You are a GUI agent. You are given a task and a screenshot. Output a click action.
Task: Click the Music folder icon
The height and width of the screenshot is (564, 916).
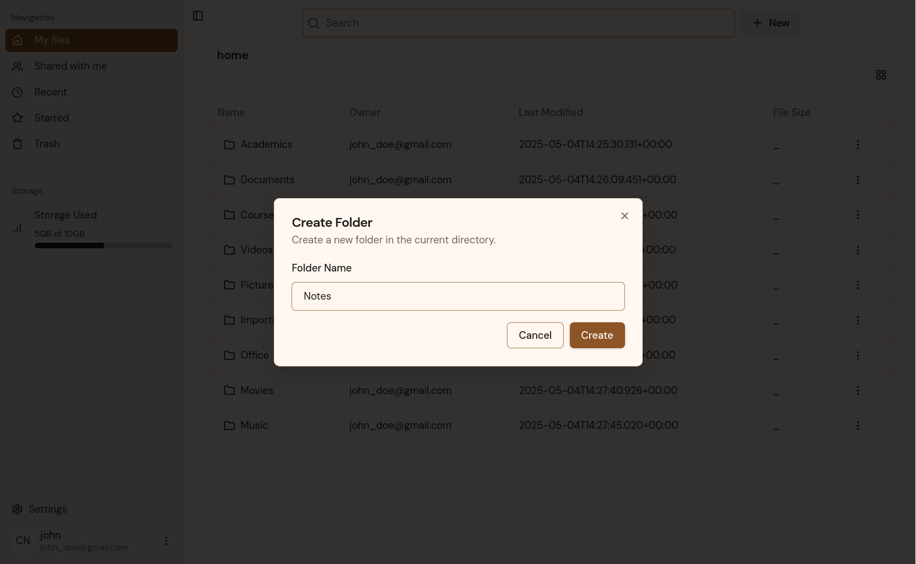[229, 425]
